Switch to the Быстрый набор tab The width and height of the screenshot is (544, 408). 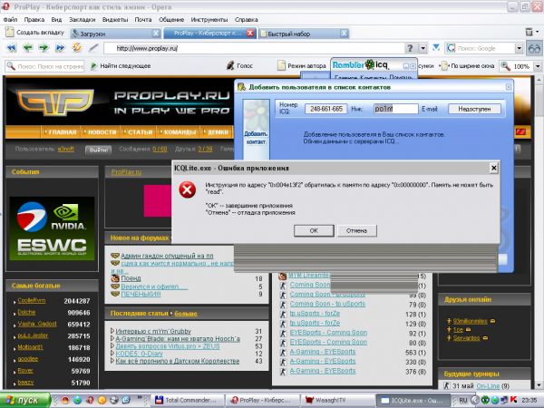point(304,34)
